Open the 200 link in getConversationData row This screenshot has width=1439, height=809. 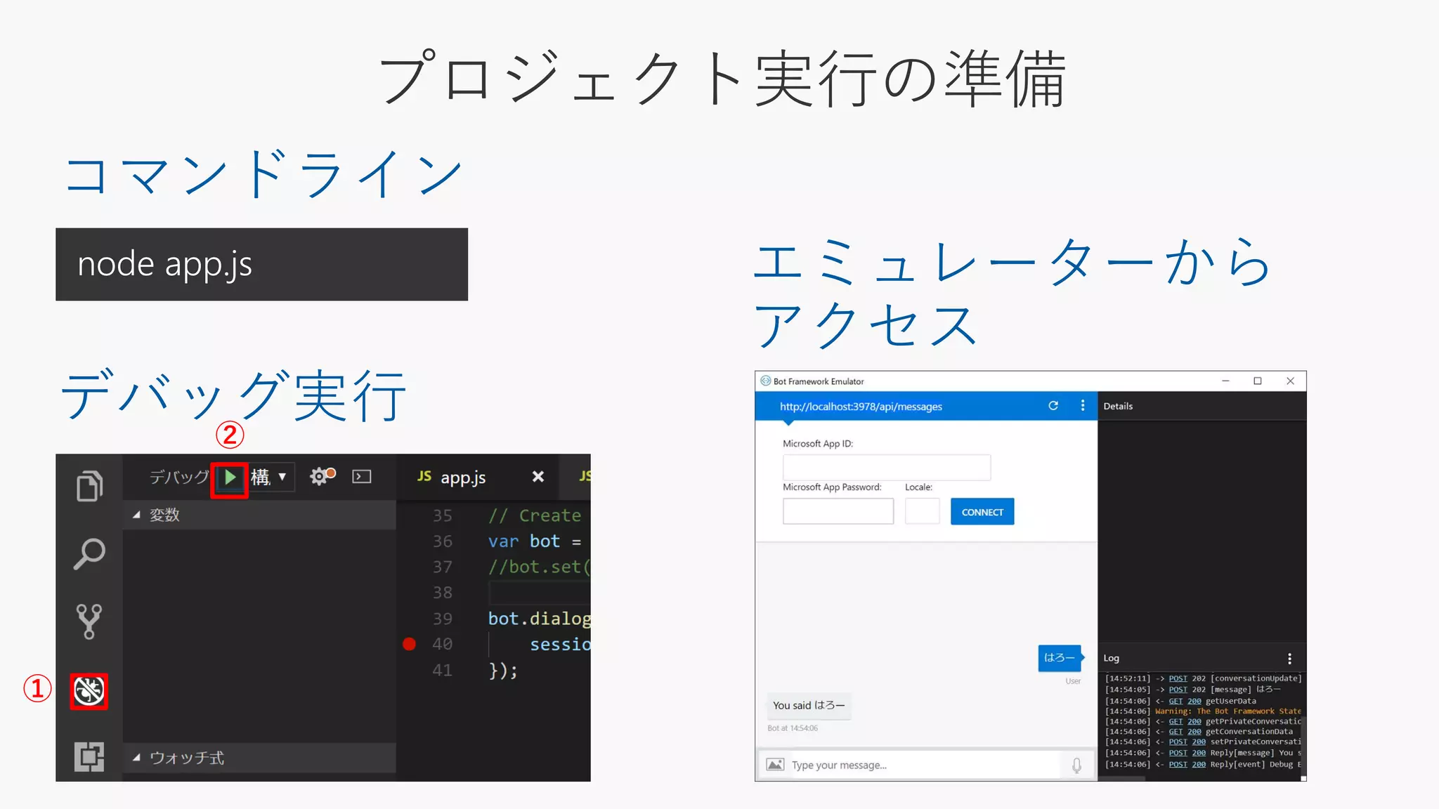coord(1194,732)
